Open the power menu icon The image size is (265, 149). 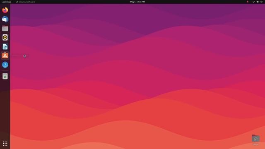click(x=261, y=2)
